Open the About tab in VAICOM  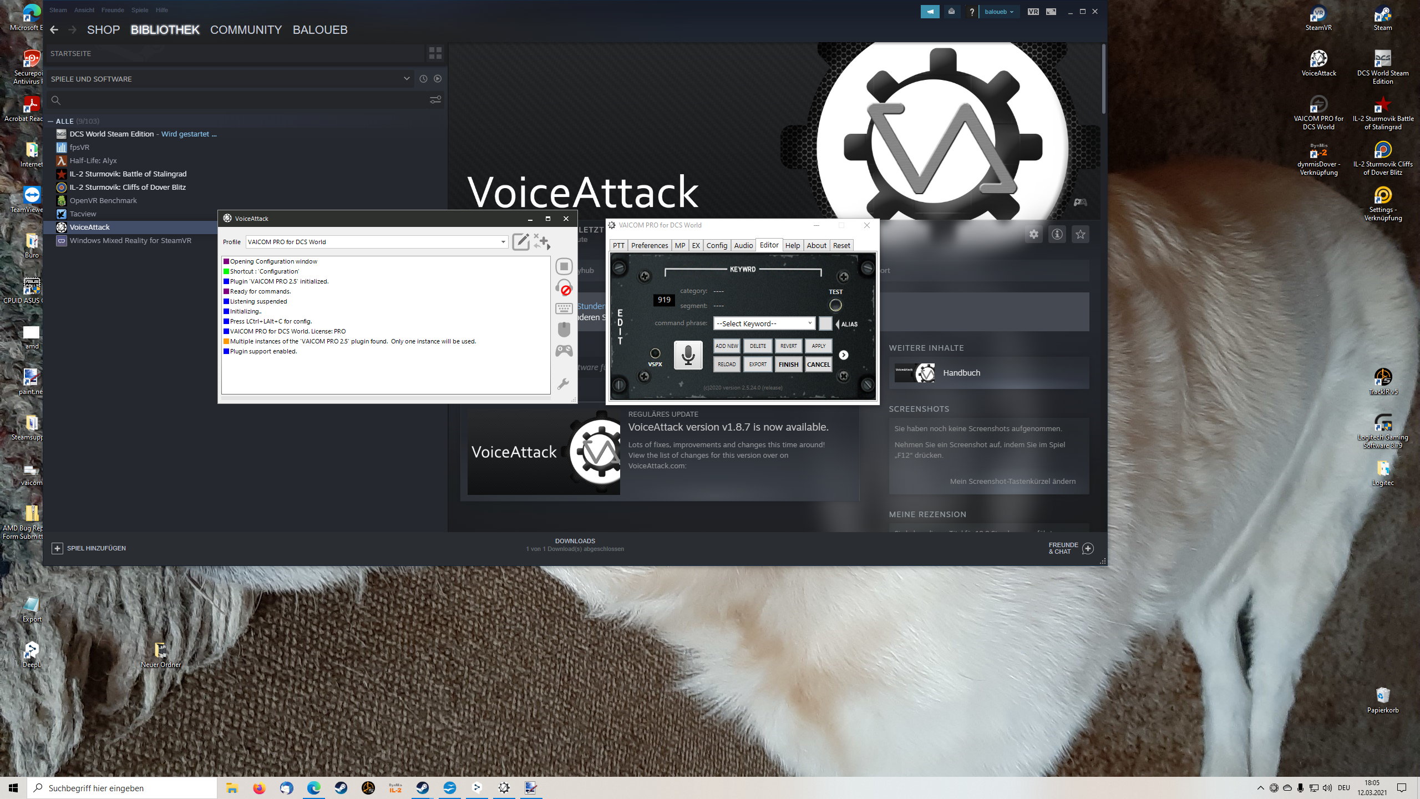(816, 246)
